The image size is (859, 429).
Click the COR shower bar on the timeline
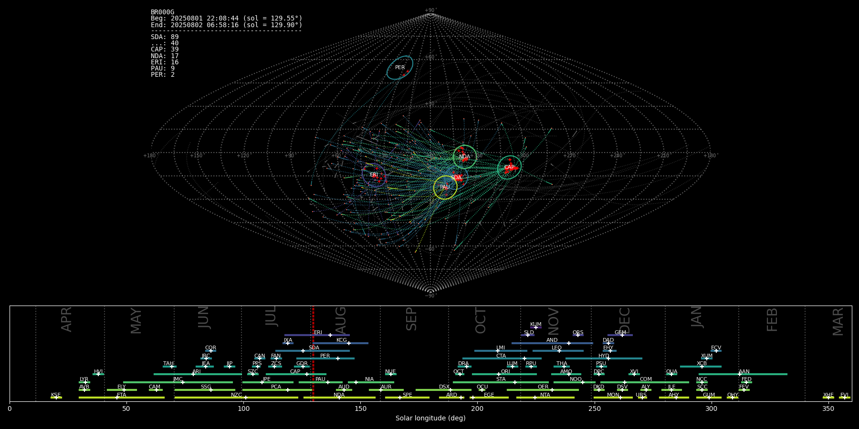tap(210, 350)
